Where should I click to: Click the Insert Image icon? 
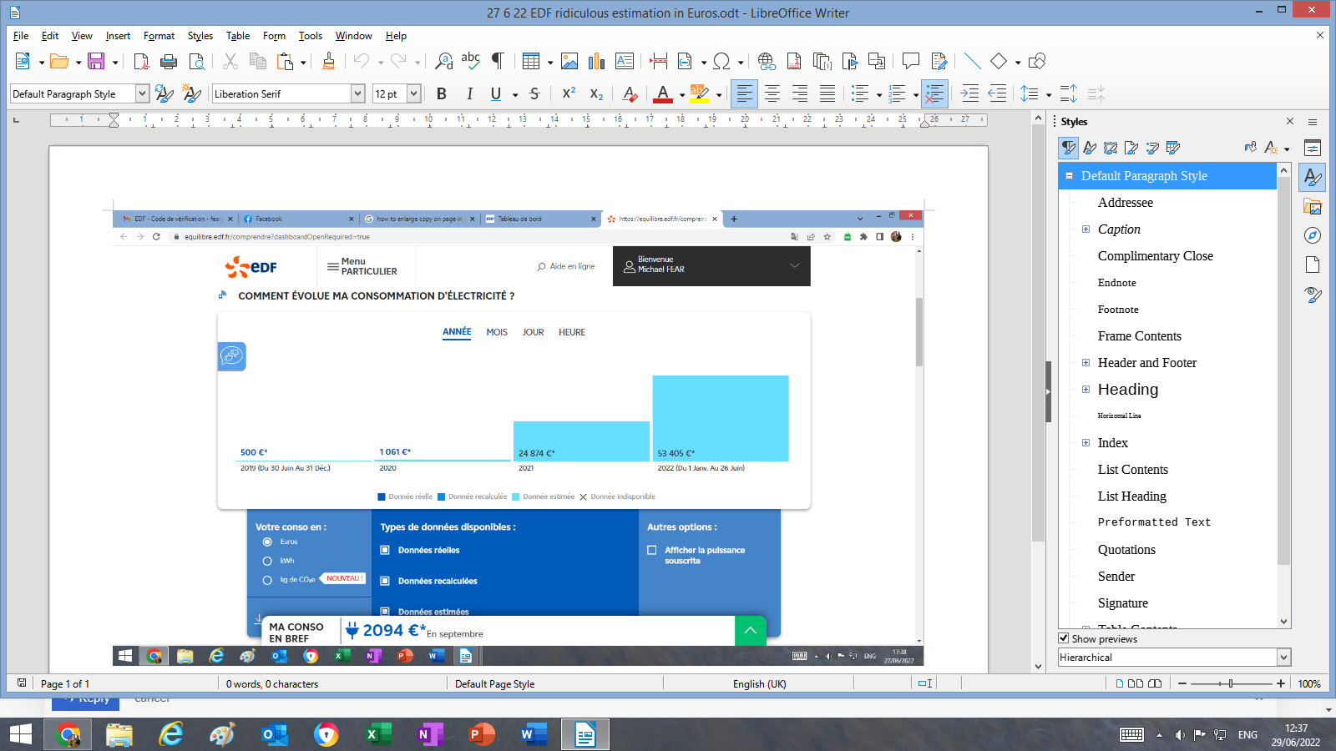coord(569,61)
